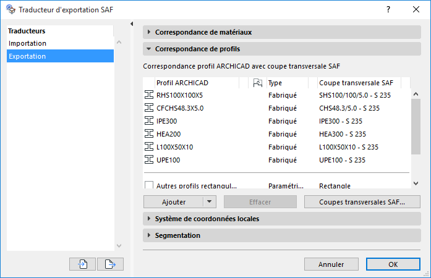Viewport: 431px width, 278px height.
Task: Toggle the Autres profils rectangulaires checkbox
Action: (149, 185)
